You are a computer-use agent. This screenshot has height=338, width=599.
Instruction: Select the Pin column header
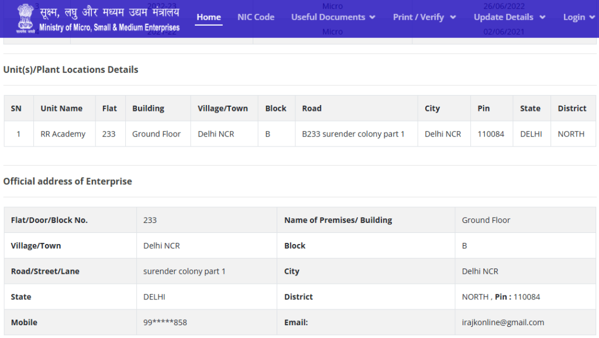click(x=484, y=108)
